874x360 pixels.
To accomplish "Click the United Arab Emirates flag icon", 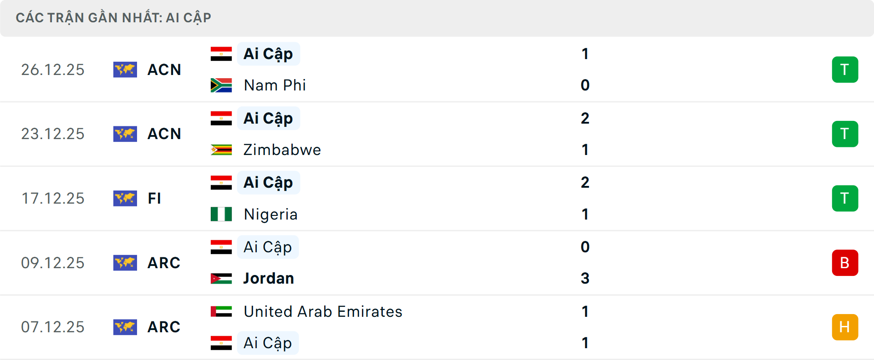I will pyautogui.click(x=221, y=311).
